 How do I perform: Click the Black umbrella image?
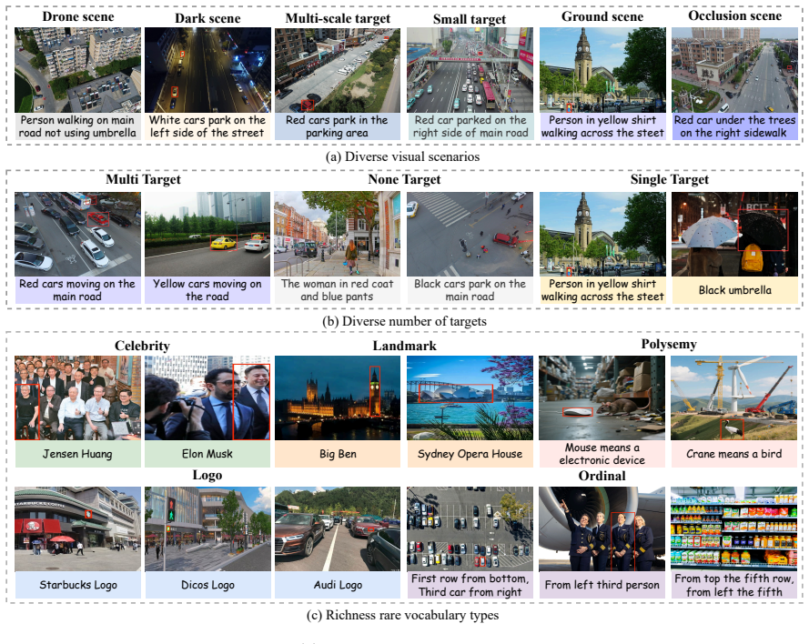click(734, 234)
